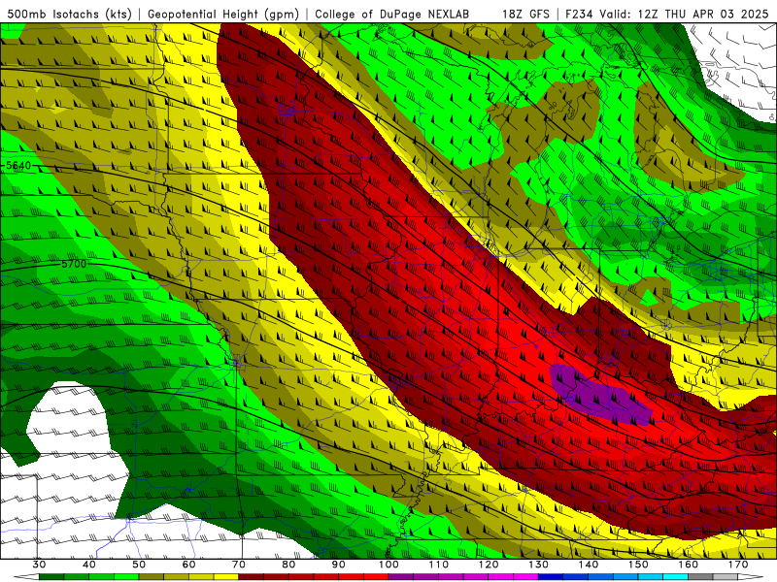Viewport: 777px width, 582px height.
Task: Click the 60 knot legend value
Action: coord(188,565)
